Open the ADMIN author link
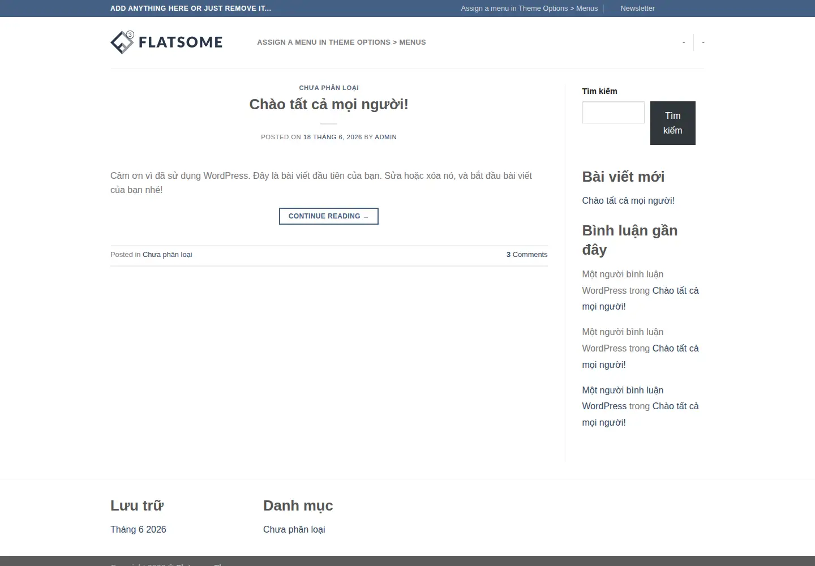815x566 pixels. (385, 137)
